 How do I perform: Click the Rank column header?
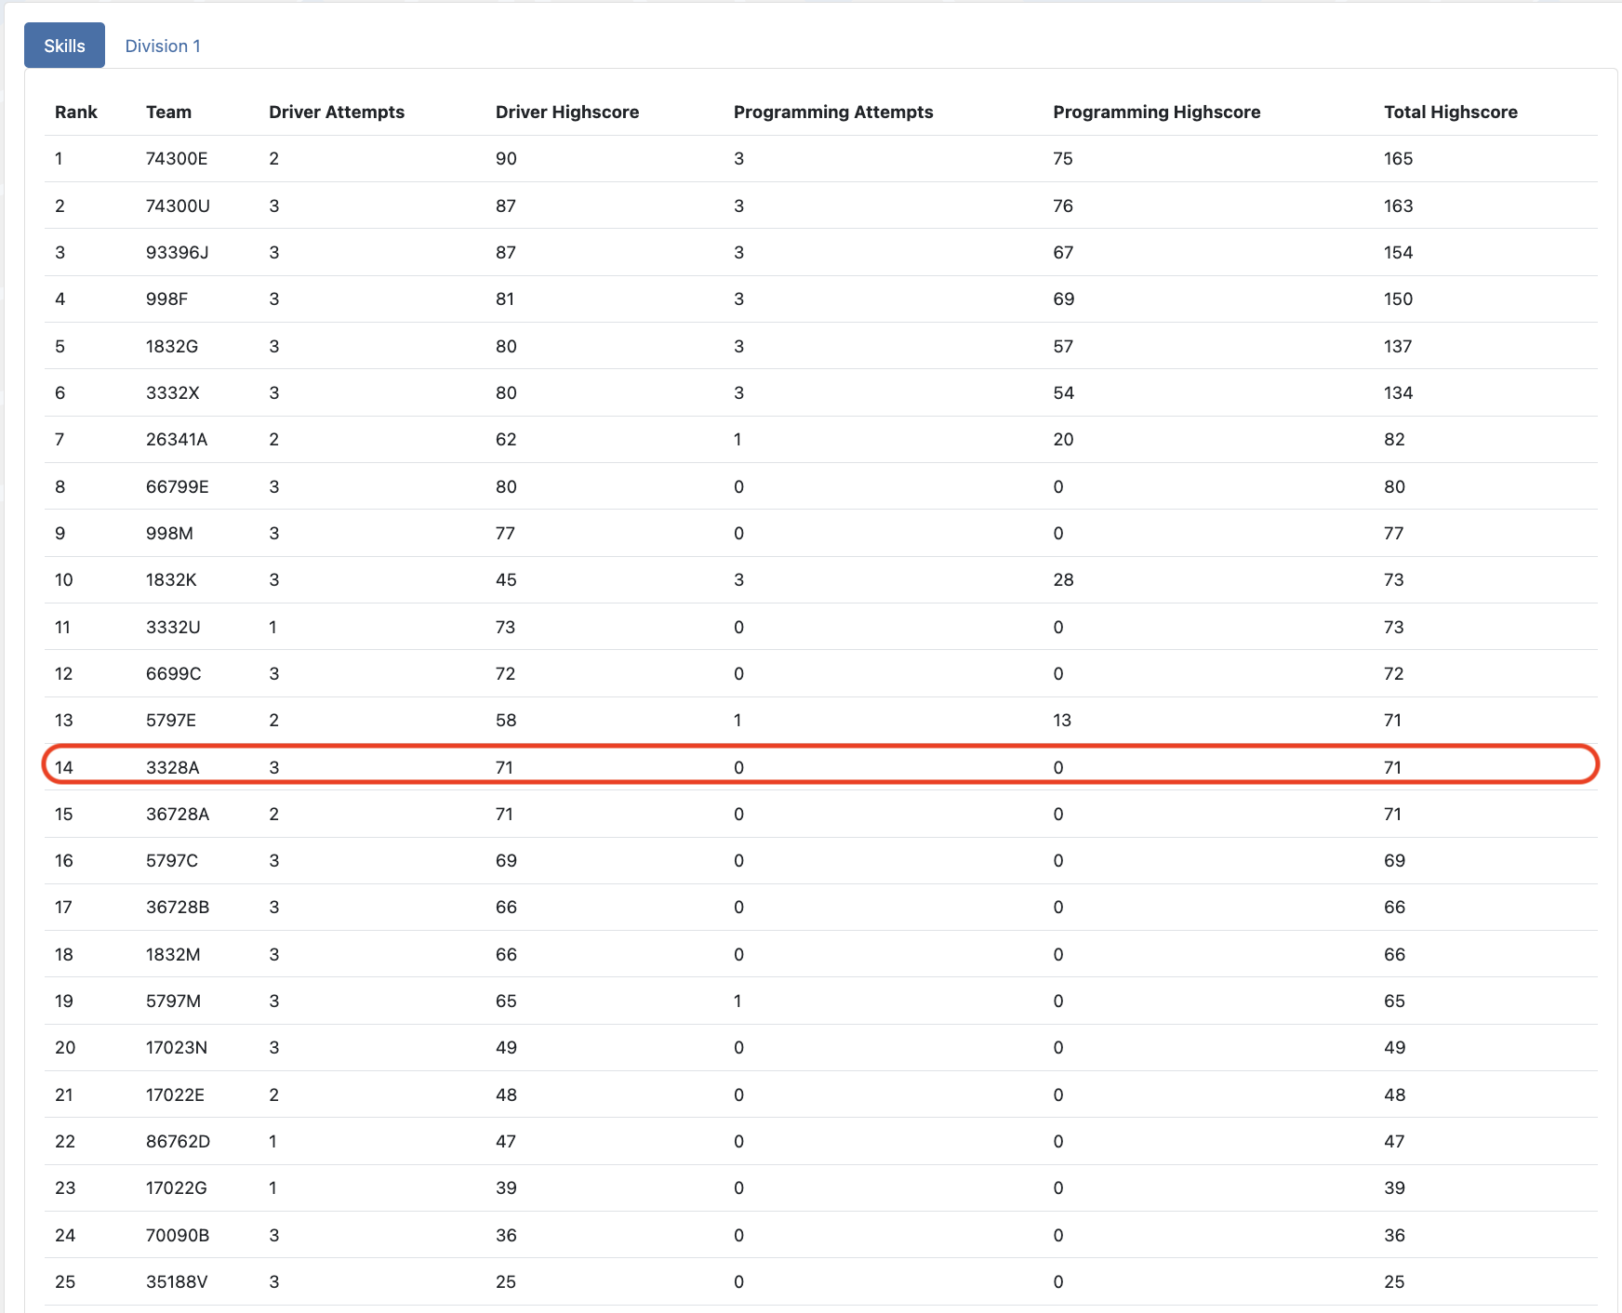coord(75,112)
